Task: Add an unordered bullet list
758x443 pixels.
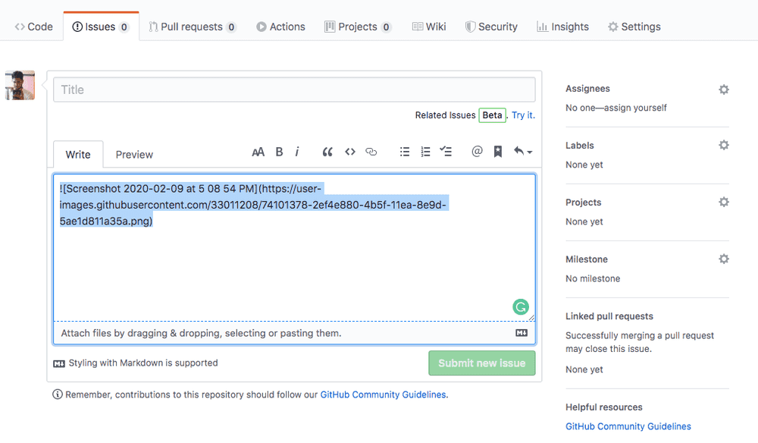Action: pos(405,151)
